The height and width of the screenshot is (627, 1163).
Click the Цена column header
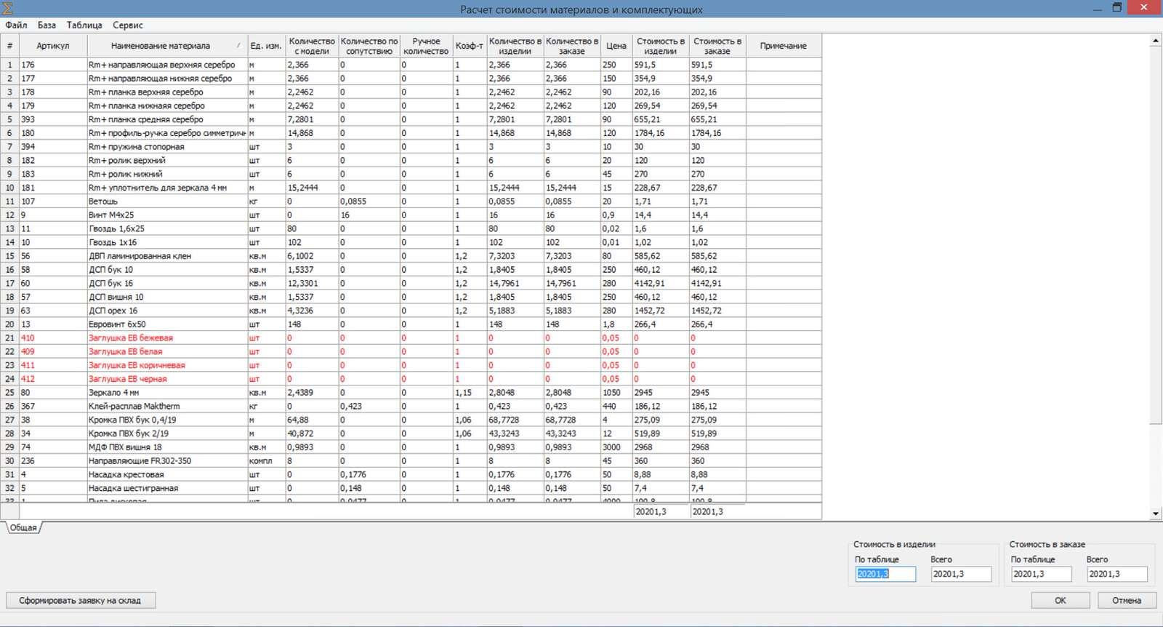tap(616, 46)
